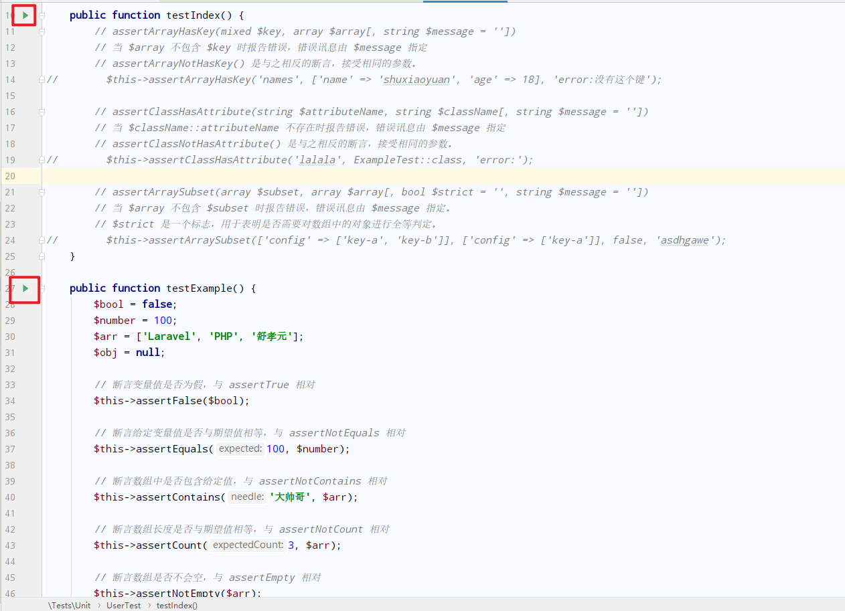Viewport: 845px width, 611px height.
Task: Collapse the testExample function fold marker
Action: point(42,288)
